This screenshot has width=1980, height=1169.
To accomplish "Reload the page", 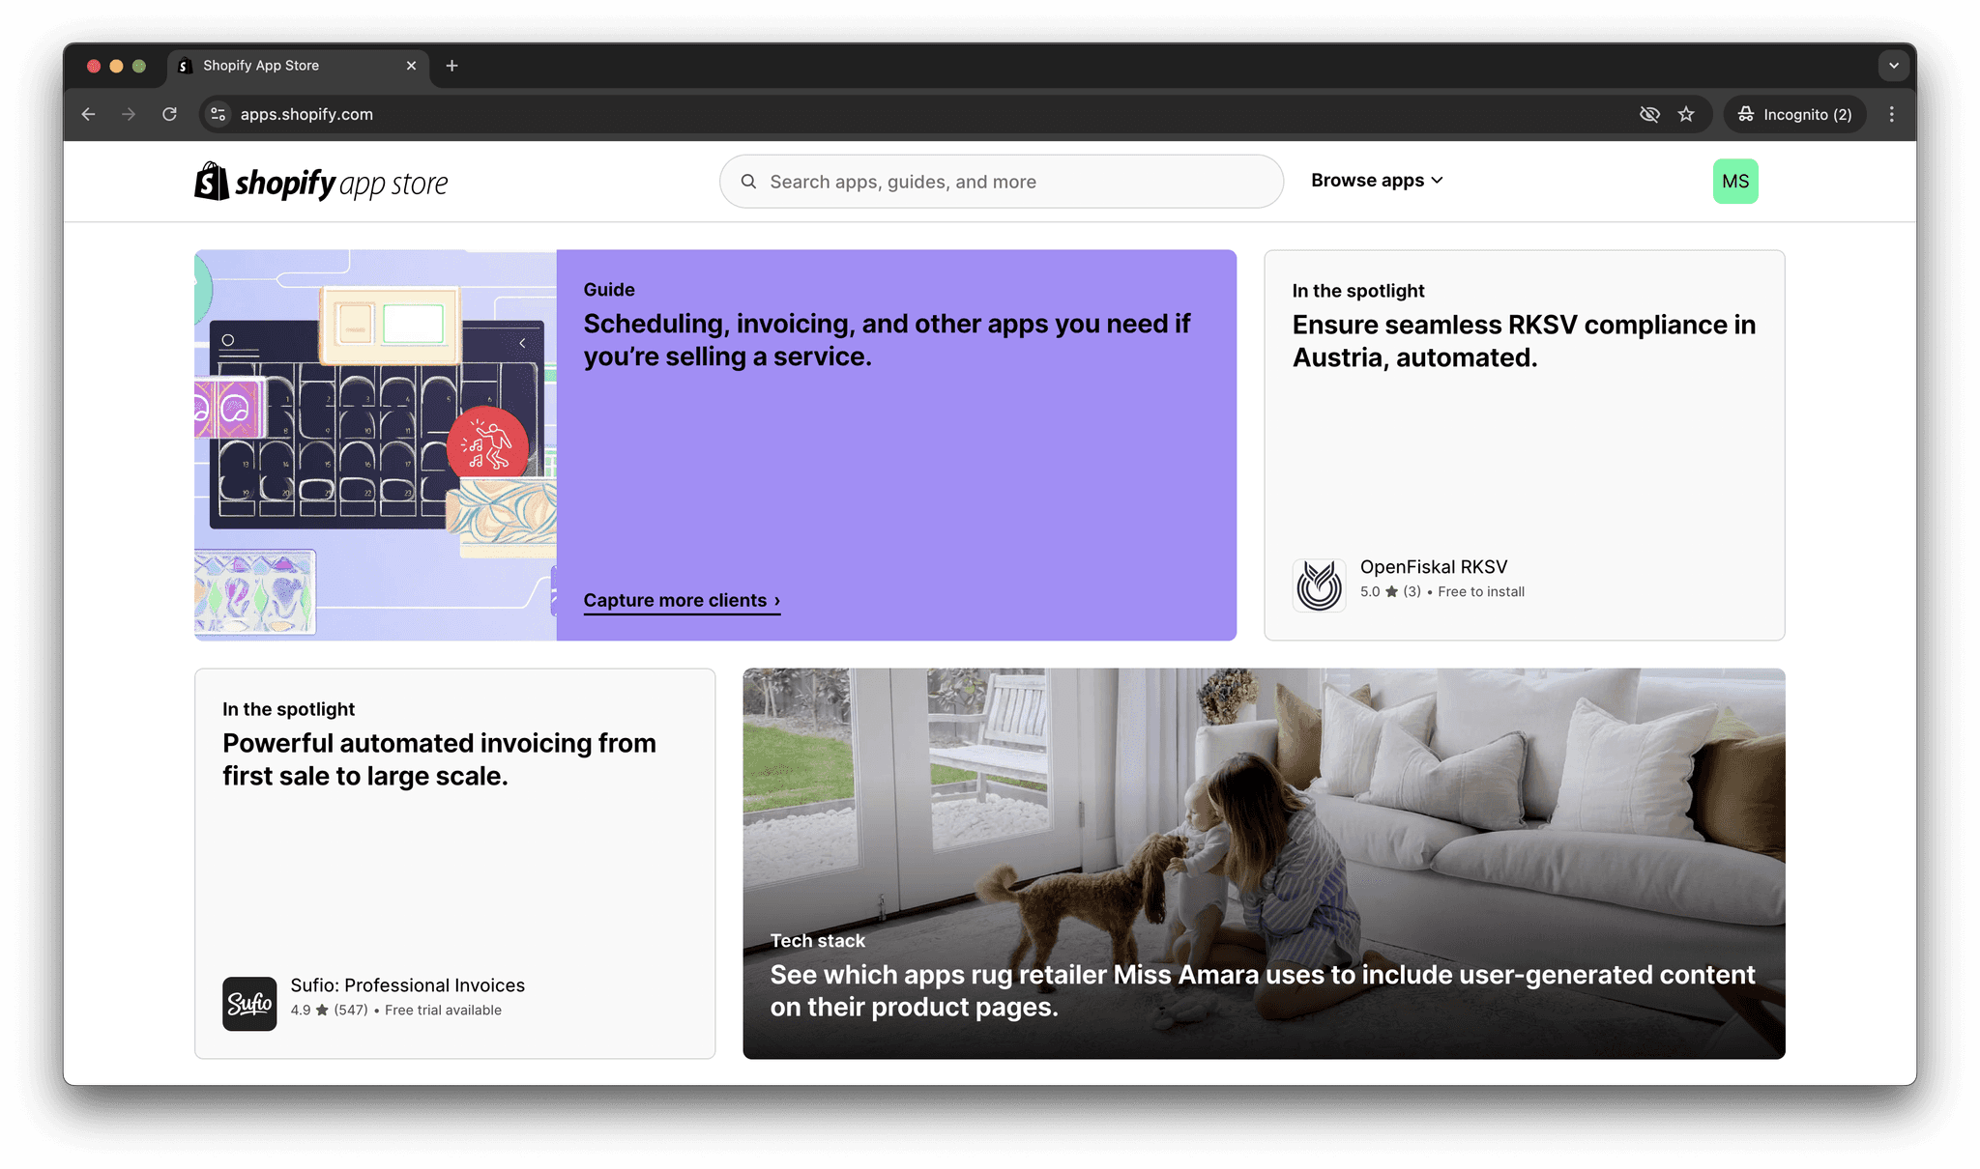I will [x=169, y=114].
